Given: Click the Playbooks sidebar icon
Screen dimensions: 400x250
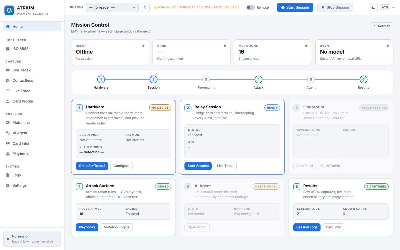Looking at the screenshot, I should pos(8,154).
